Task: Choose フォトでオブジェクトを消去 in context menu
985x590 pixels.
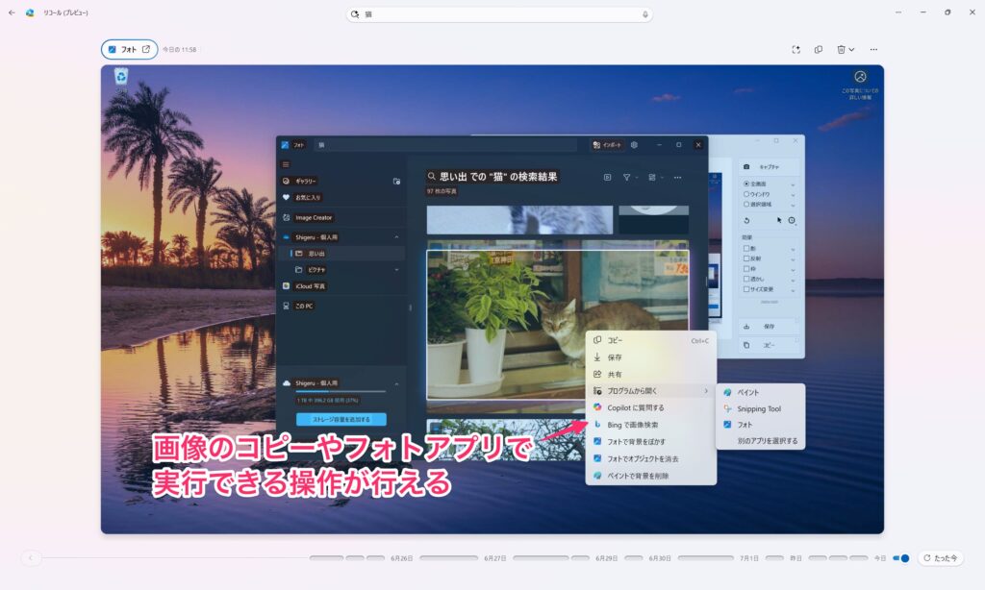Action: point(651,458)
